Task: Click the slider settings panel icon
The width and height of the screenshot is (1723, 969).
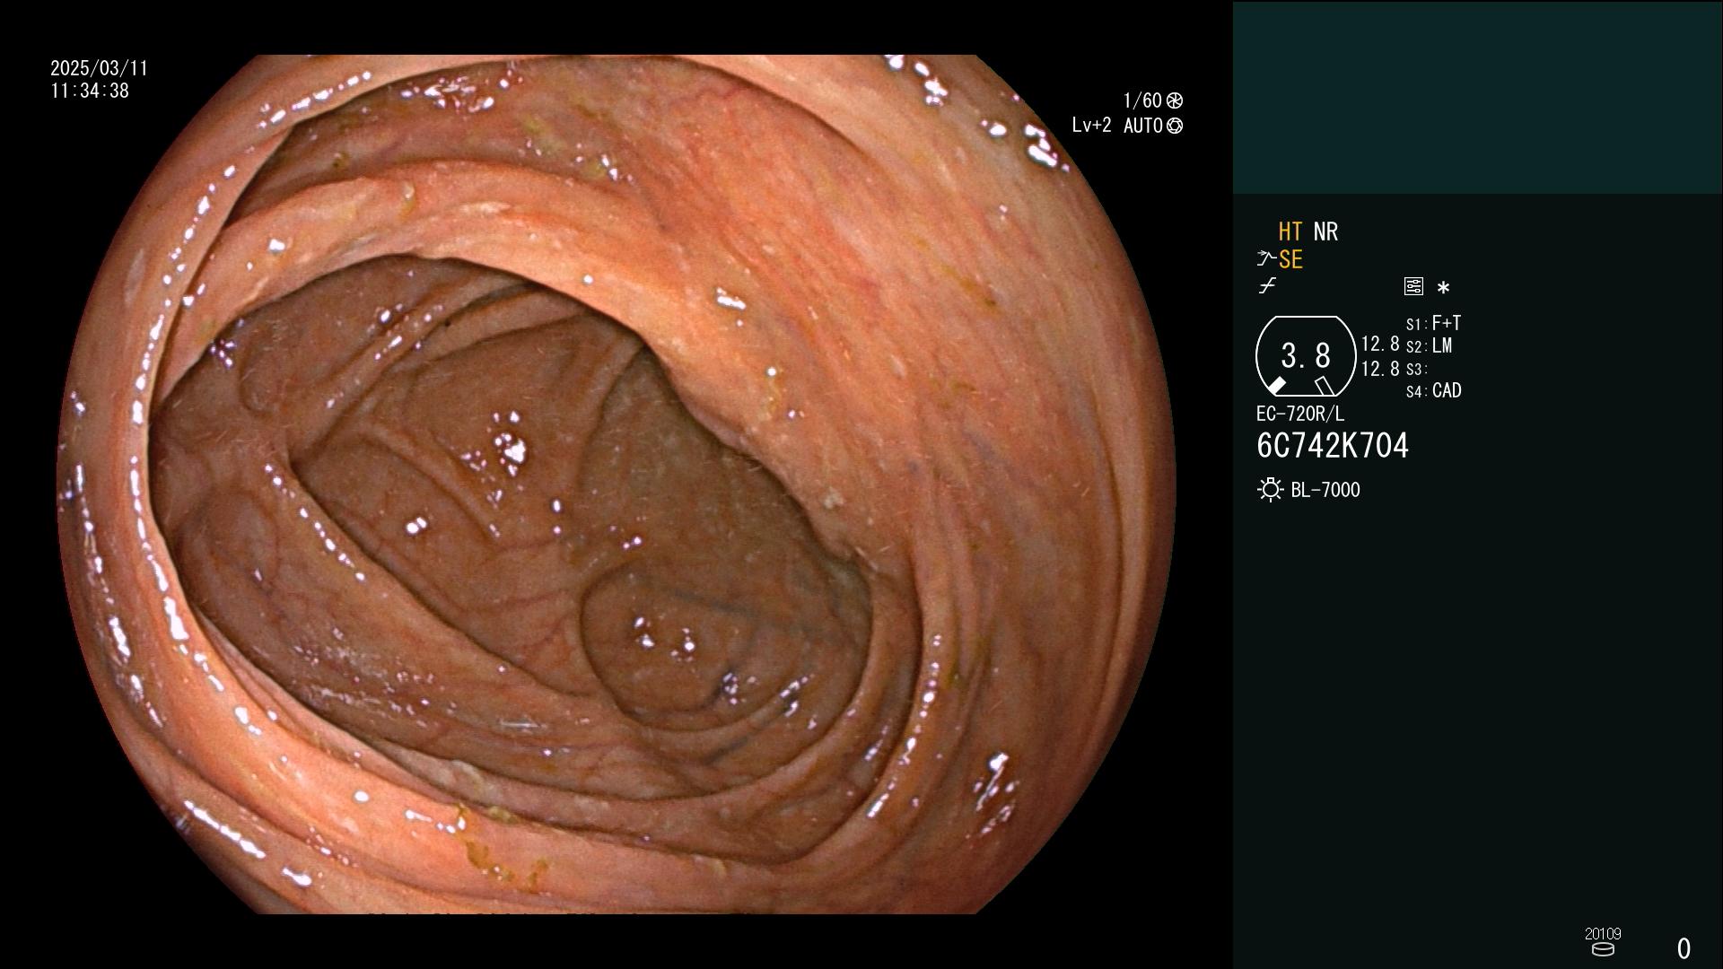Action: coord(1413,286)
